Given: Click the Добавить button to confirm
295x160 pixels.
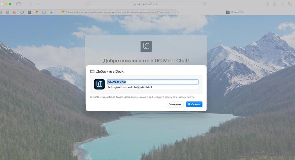Looking at the screenshot, I should 194,104.
